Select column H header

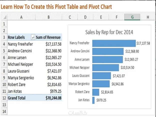pyautogui.click(x=148, y=17)
